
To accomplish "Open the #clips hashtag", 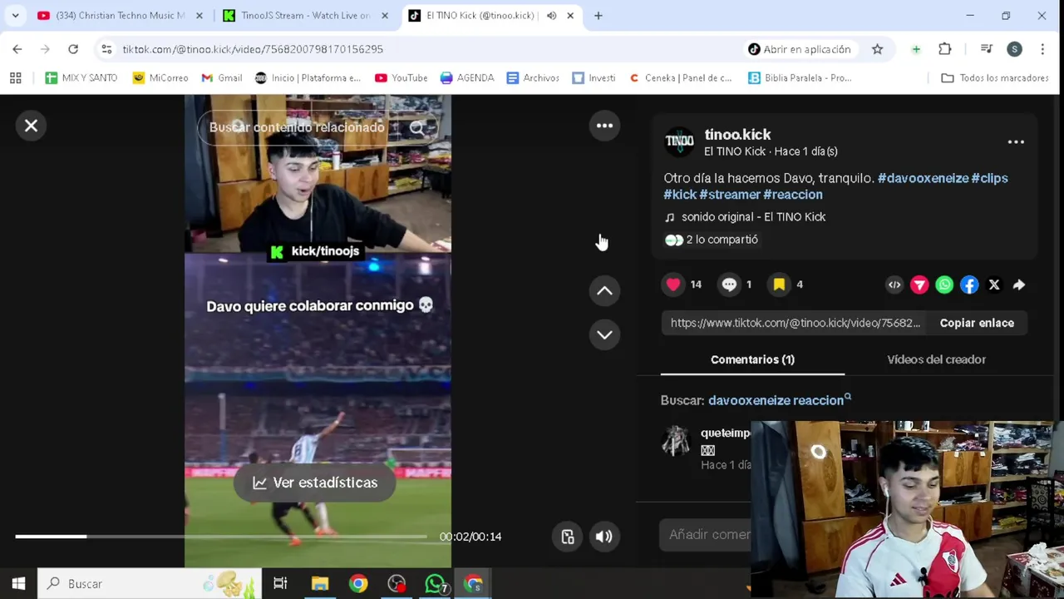I will pos(989,178).
